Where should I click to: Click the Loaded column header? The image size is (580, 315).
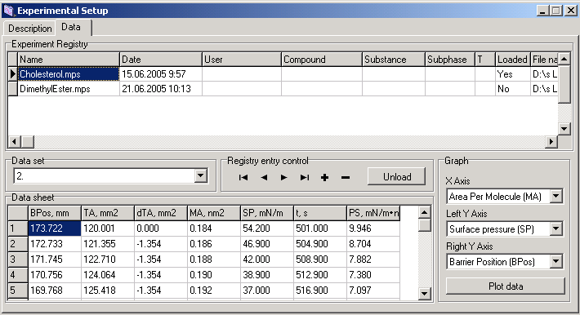[513, 60]
